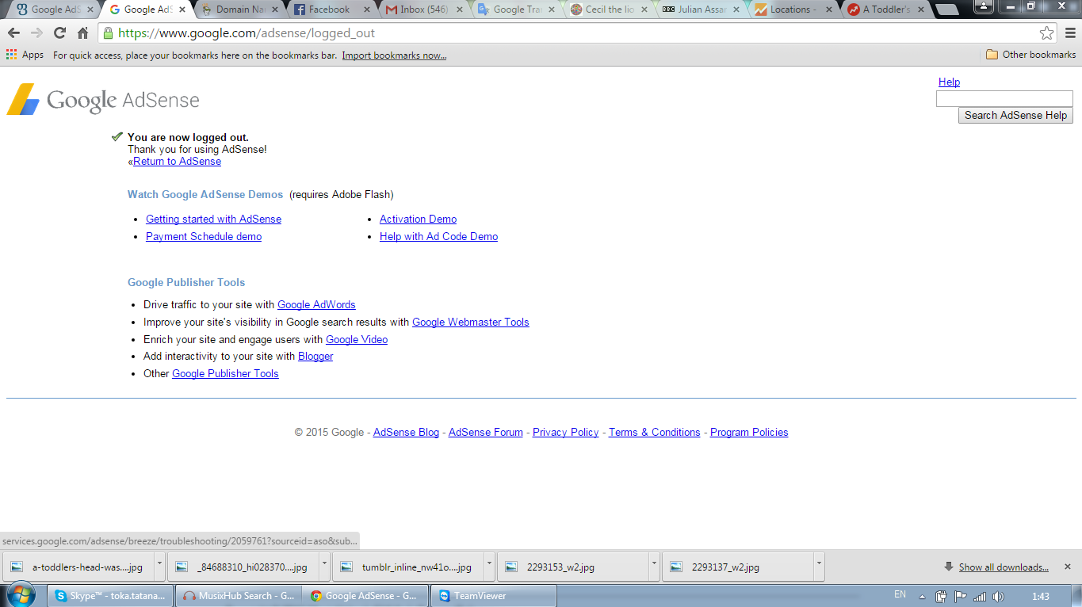Screen dimensions: 1082x607
Task: Open the Payment Schedule demo link
Action: coord(204,236)
